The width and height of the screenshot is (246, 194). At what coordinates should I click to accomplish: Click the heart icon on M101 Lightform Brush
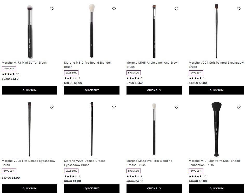click(238, 107)
